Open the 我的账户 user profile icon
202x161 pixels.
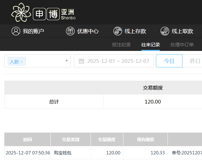point(16,31)
